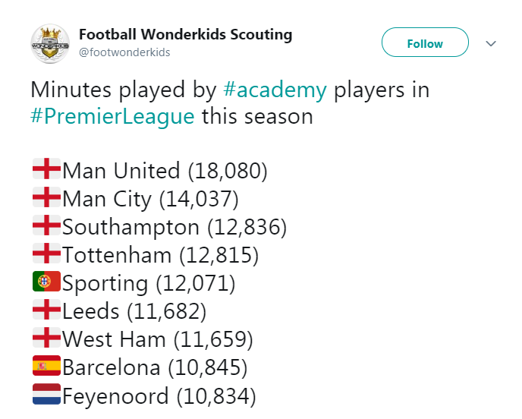Open the #PremierLeague hashtag
The image size is (522, 419).
pos(112,117)
